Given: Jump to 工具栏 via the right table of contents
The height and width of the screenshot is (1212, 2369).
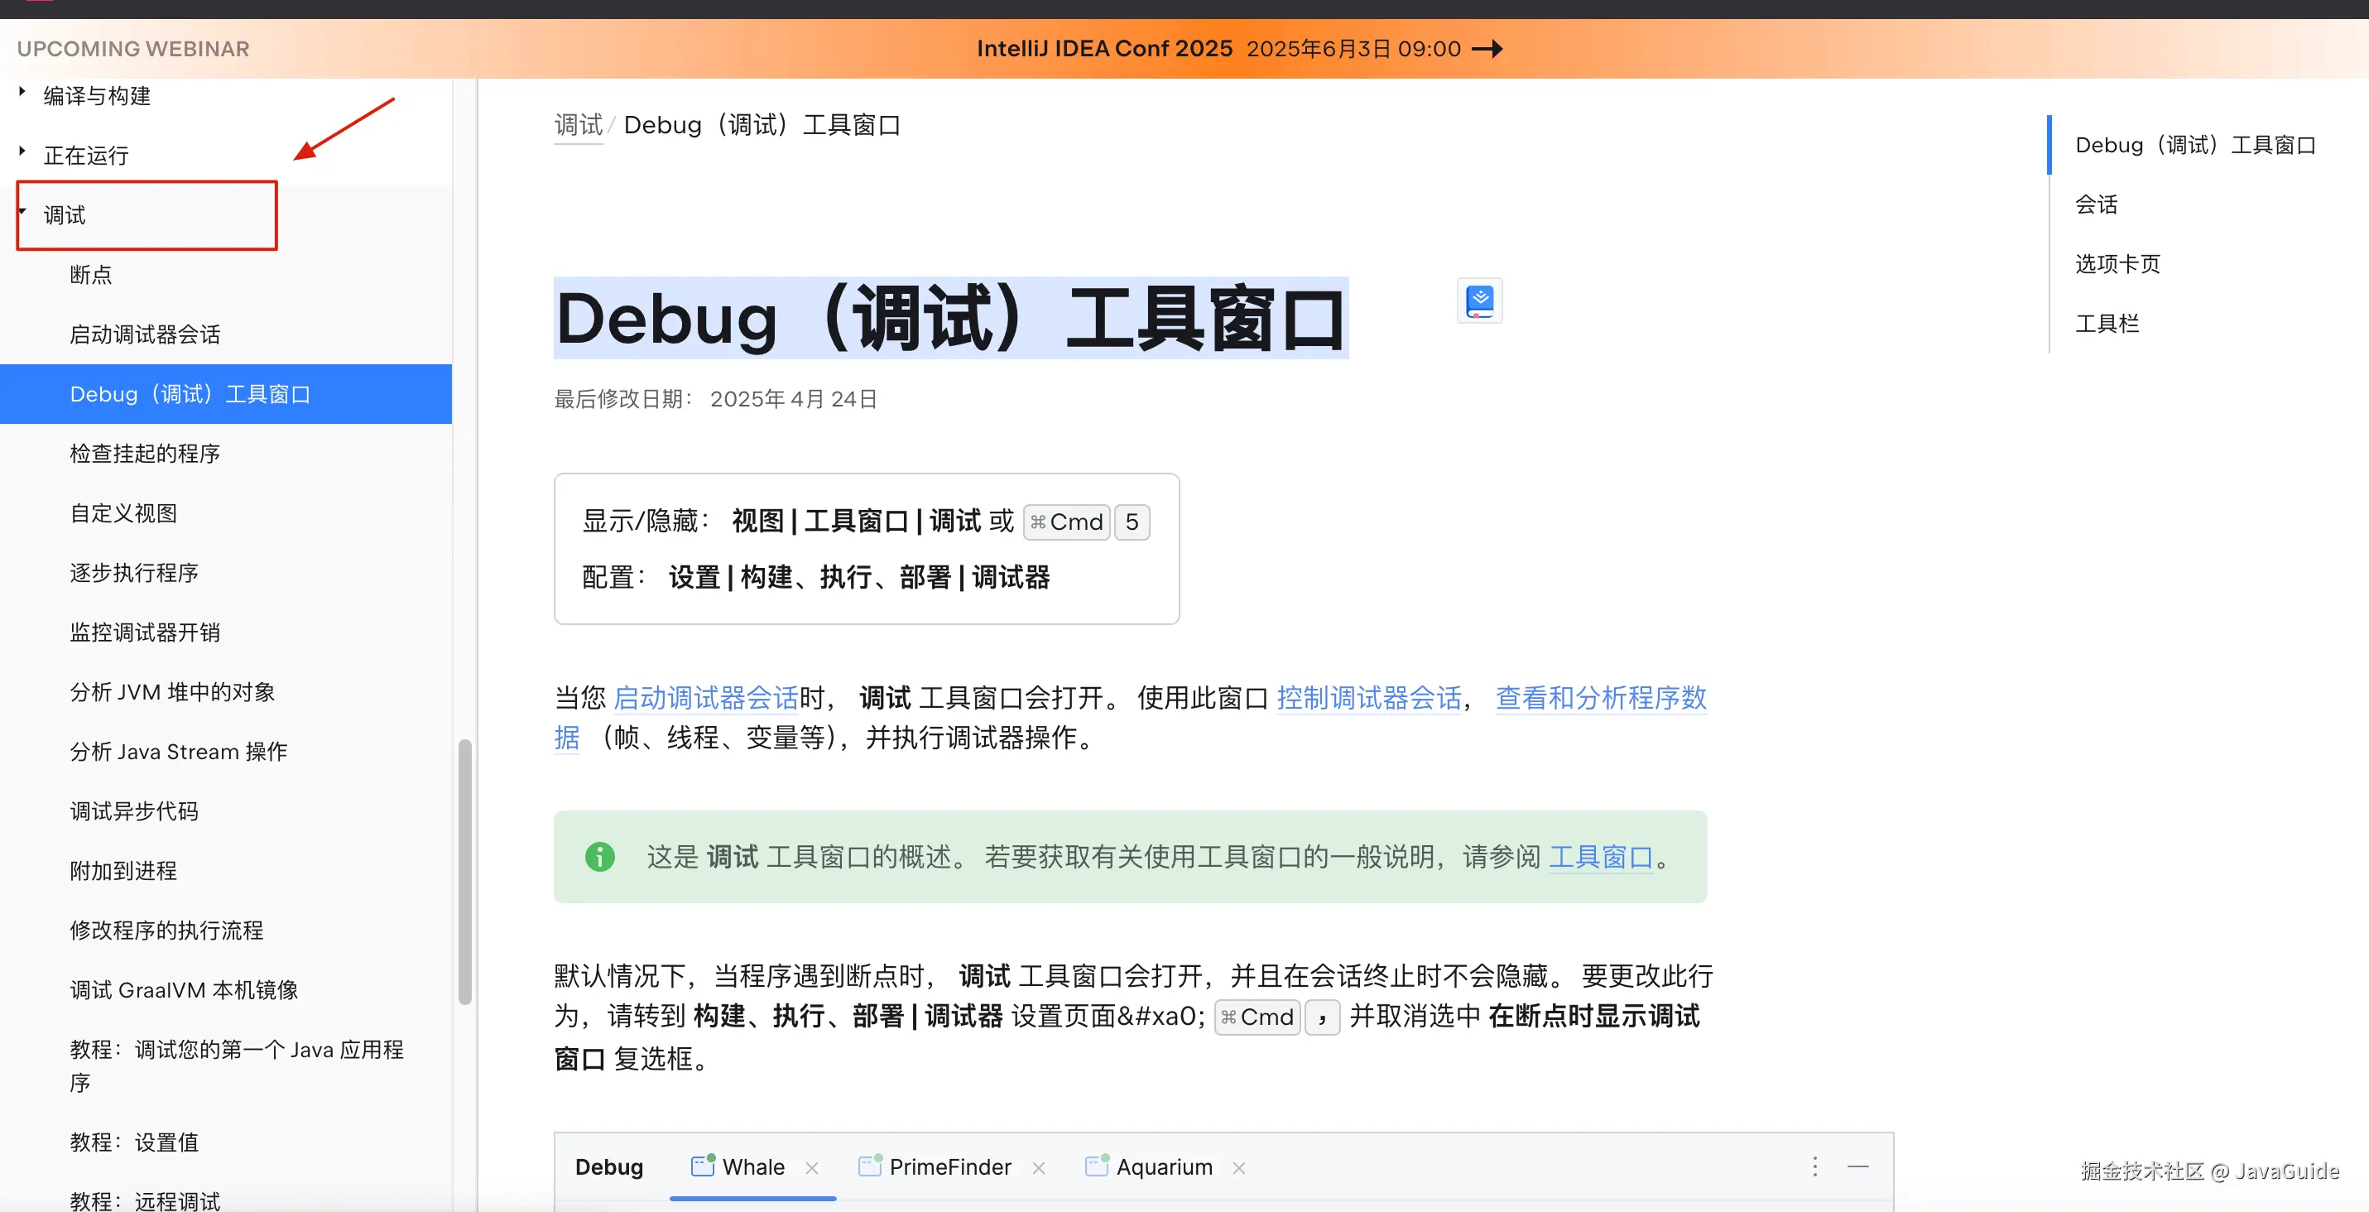Looking at the screenshot, I should pos(2107,323).
